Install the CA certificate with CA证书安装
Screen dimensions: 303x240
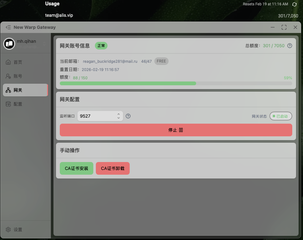pyautogui.click(x=77, y=168)
